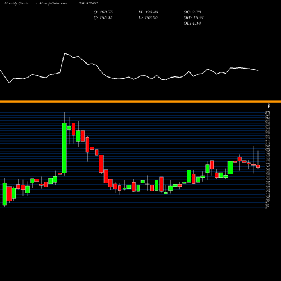Image resolution: width=281 pixels, height=281 pixels.
Task: Click the low value 'L: 163.00'
Action: [148, 18]
